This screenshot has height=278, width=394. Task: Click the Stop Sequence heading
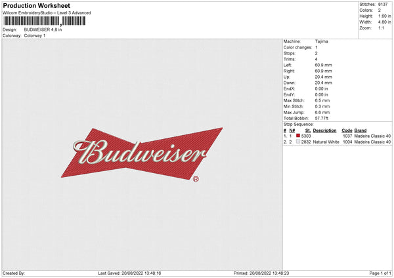click(x=299, y=125)
